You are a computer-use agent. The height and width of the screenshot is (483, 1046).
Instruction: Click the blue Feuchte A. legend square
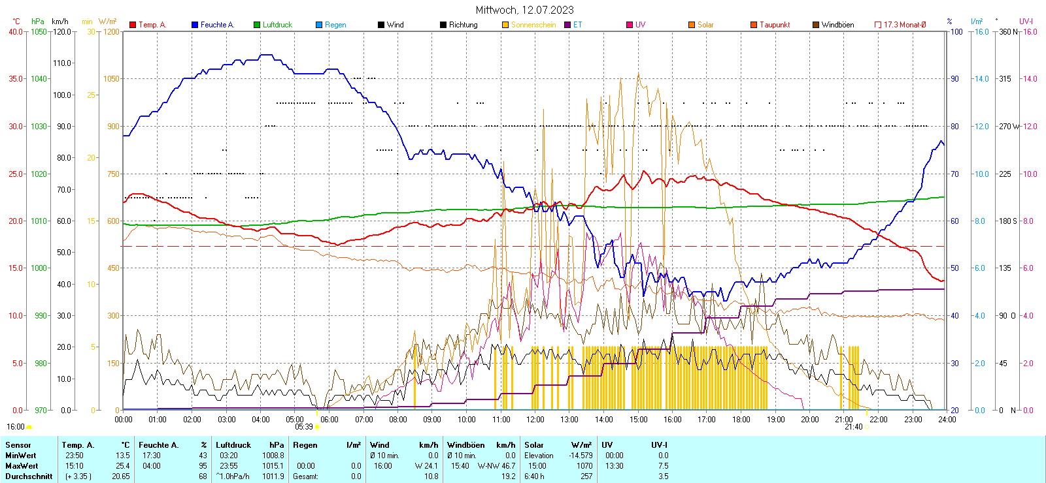pos(195,25)
